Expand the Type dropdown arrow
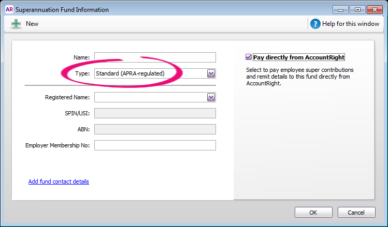 tap(211, 73)
